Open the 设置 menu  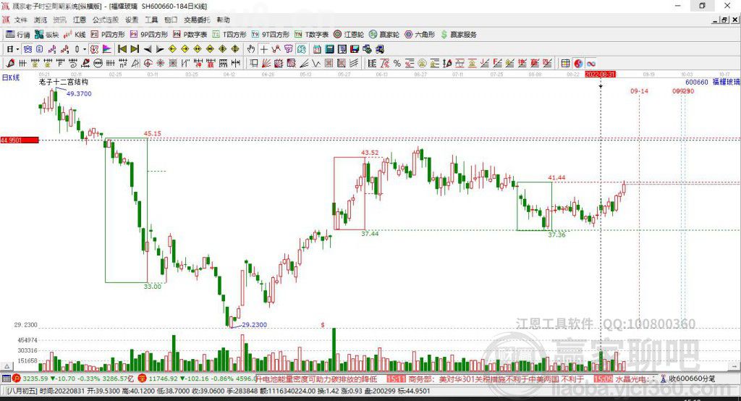(x=132, y=20)
